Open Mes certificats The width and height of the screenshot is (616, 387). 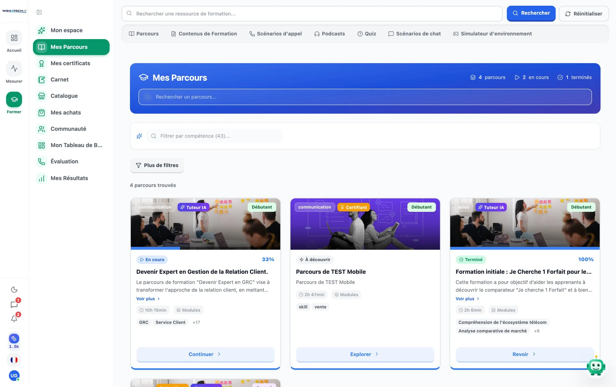click(x=71, y=63)
